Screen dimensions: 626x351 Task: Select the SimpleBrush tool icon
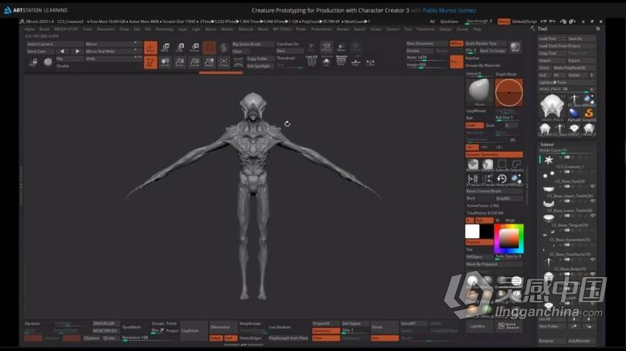pyautogui.click(x=588, y=114)
